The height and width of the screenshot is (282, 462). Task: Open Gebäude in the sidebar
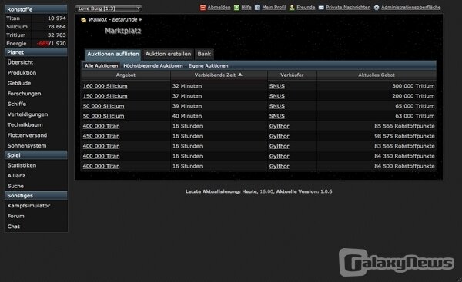[19, 83]
